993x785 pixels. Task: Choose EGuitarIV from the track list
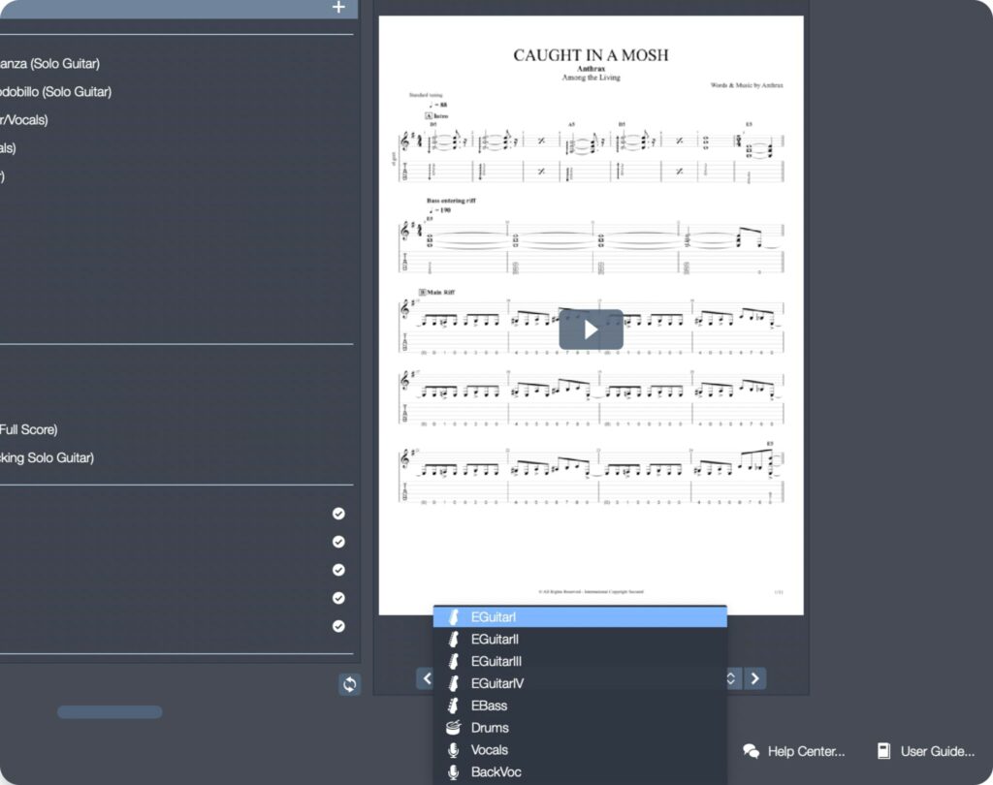coord(580,683)
